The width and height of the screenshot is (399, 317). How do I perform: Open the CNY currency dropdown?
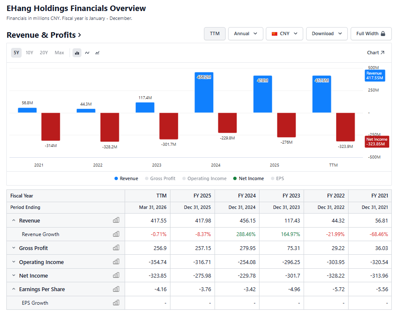(285, 33)
